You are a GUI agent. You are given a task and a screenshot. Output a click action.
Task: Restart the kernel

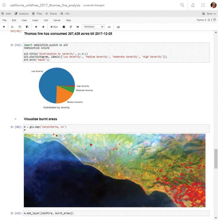[x=71, y=27]
